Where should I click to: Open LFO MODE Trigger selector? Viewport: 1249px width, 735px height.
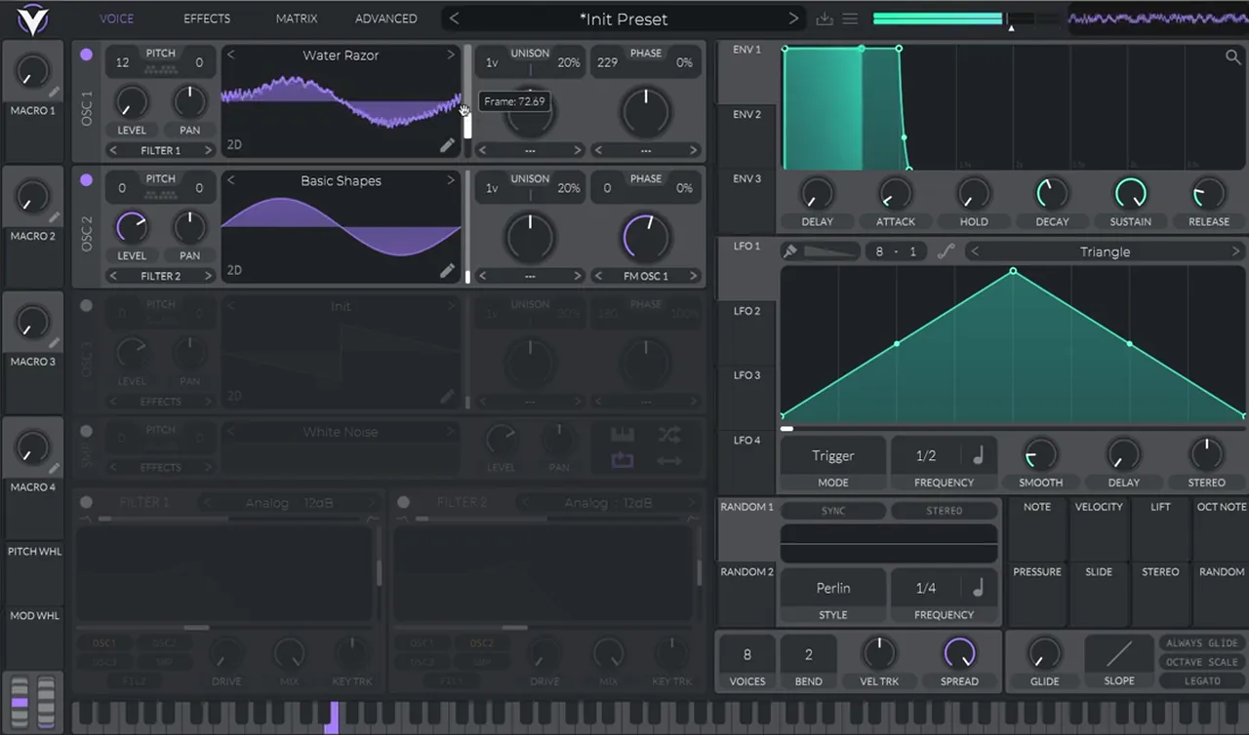click(x=833, y=455)
